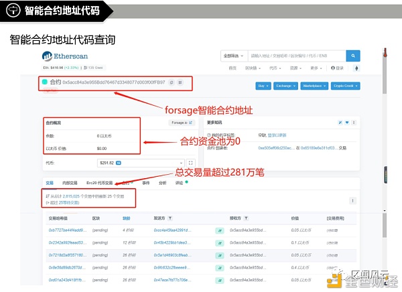Click the 135 Gwei gas price indicator
The image size is (402, 292).
tap(93, 68)
